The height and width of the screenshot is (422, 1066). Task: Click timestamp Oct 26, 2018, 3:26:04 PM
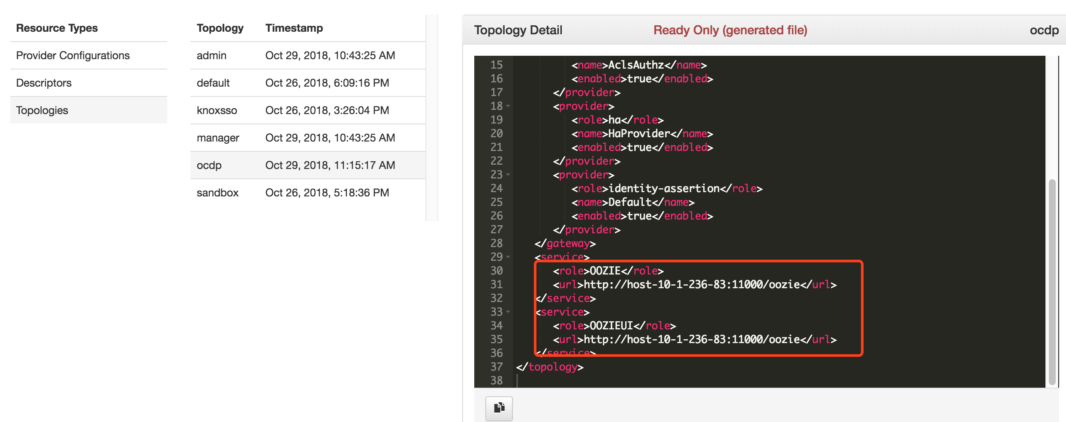pos(327,110)
